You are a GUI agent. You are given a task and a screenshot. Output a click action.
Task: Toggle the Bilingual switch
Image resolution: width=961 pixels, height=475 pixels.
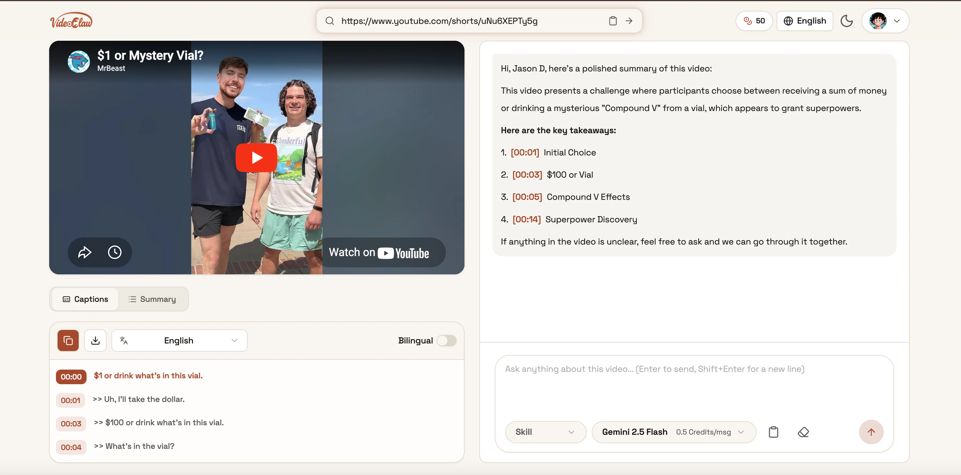coord(446,340)
